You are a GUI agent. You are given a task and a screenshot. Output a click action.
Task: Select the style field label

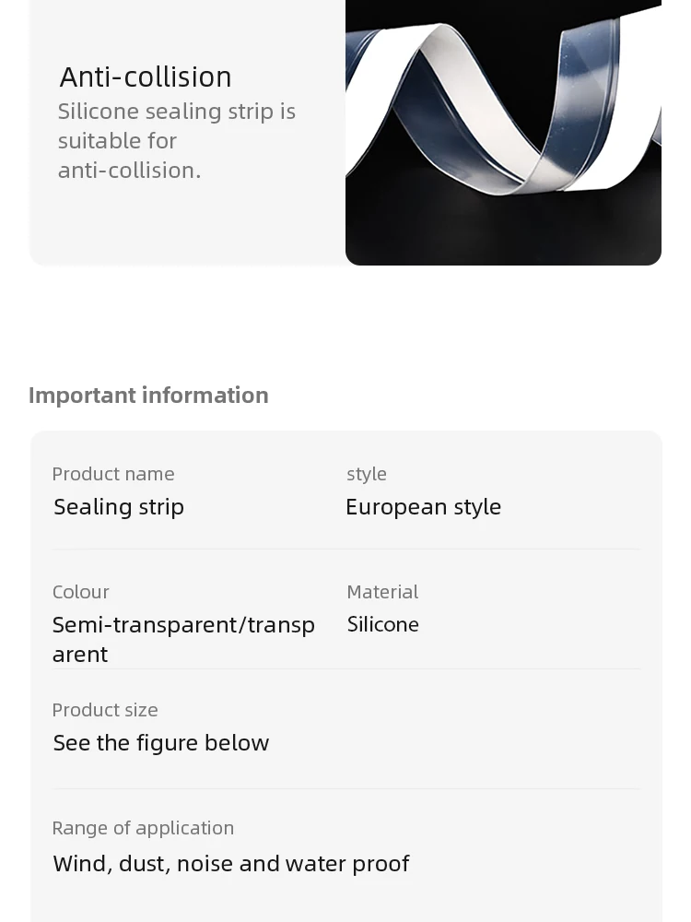pyautogui.click(x=367, y=475)
